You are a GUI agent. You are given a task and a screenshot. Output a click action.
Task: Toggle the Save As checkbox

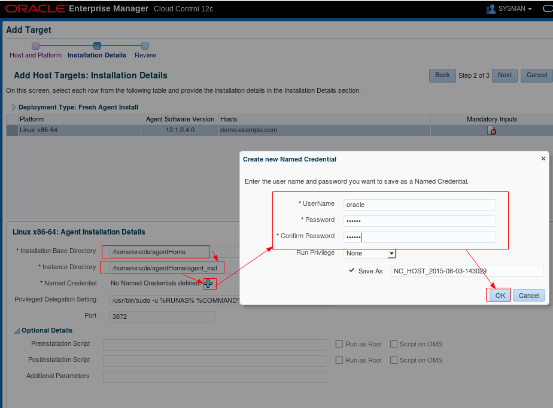click(352, 270)
